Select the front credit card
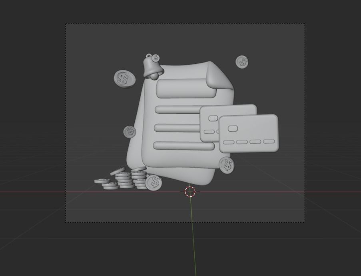 [x=249, y=133]
